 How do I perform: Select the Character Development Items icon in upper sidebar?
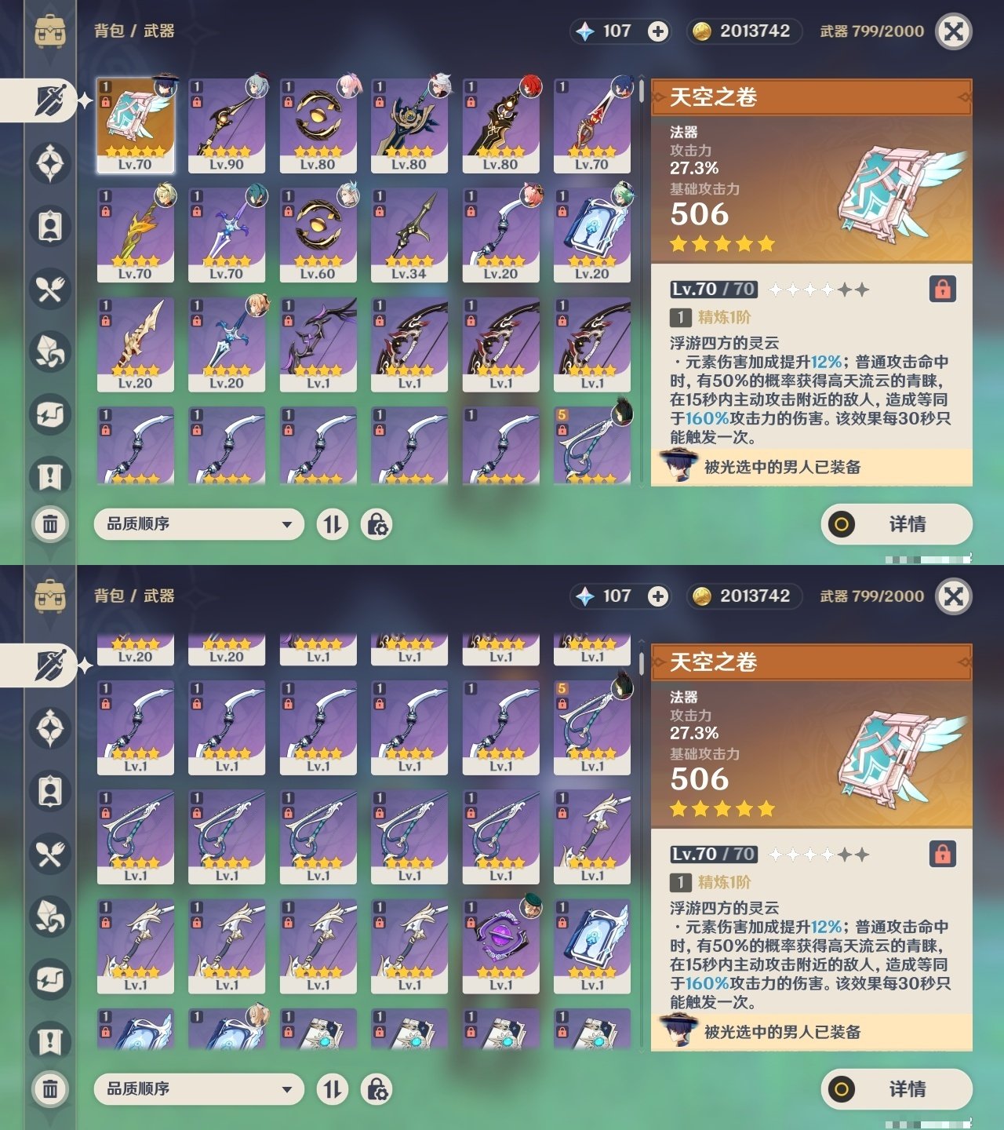pos(50,226)
